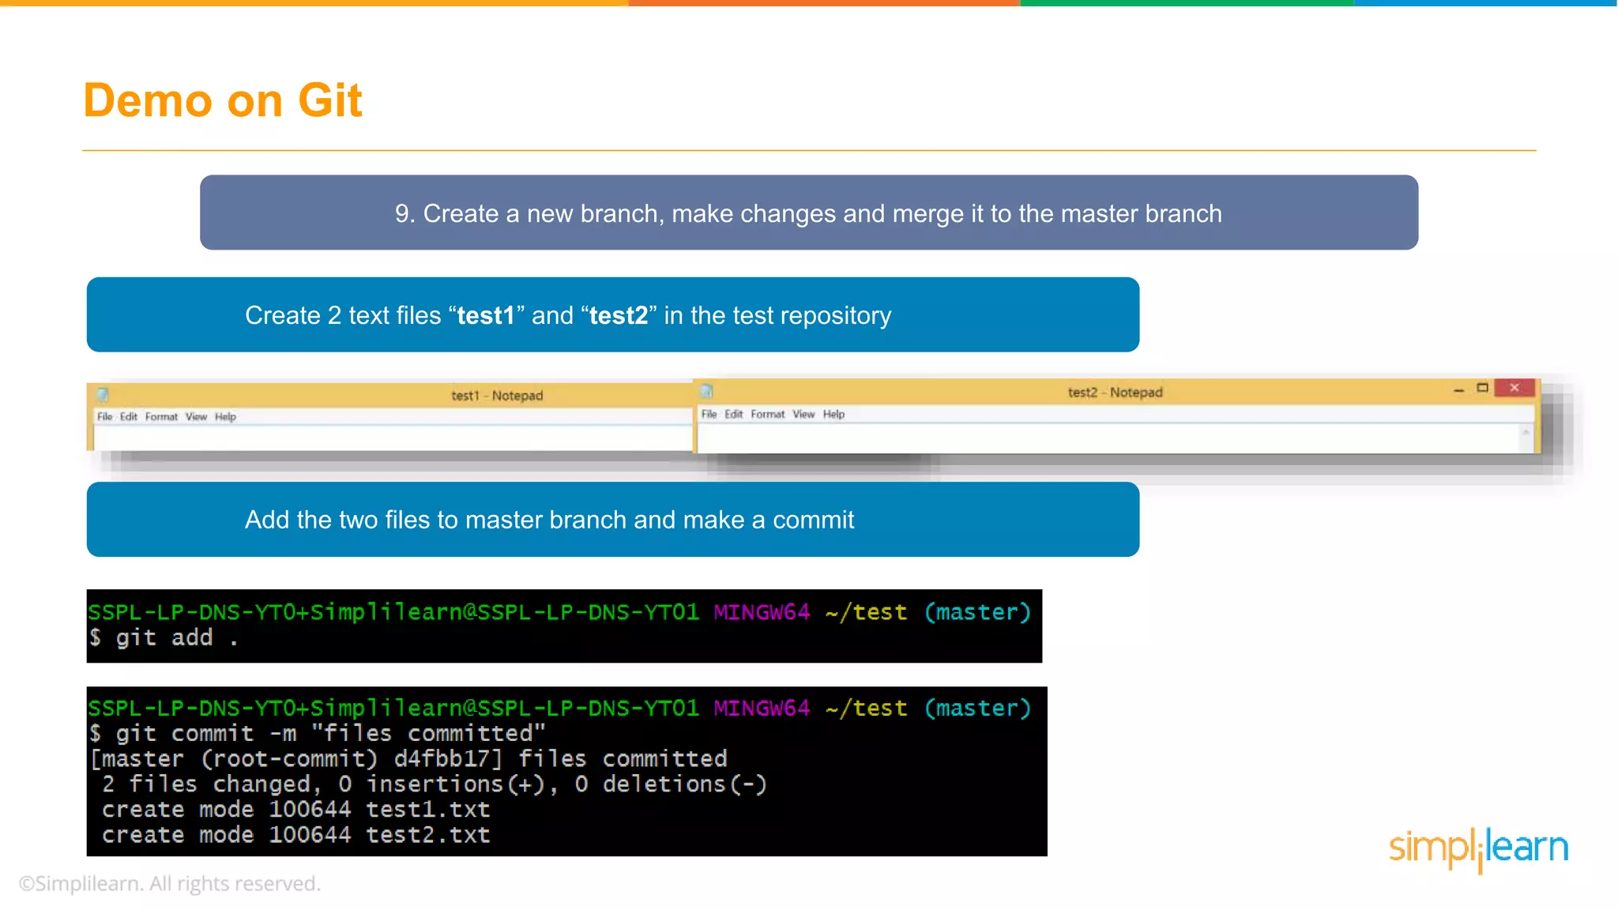1618x910 pixels.
Task: Click the test2 - Notepad title bar
Action: click(x=1115, y=392)
